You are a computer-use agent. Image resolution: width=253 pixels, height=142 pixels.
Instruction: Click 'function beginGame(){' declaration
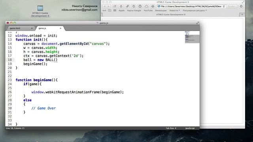[x=36, y=80]
